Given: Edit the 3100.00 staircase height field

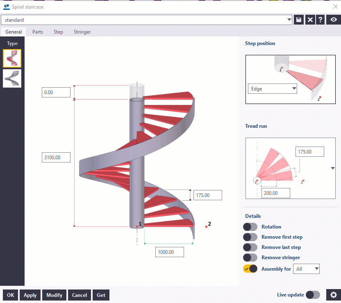Looking at the screenshot, I should point(56,158).
